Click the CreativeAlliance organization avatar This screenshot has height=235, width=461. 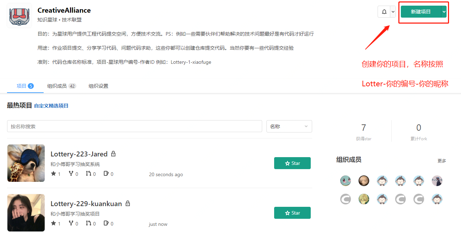point(19,16)
